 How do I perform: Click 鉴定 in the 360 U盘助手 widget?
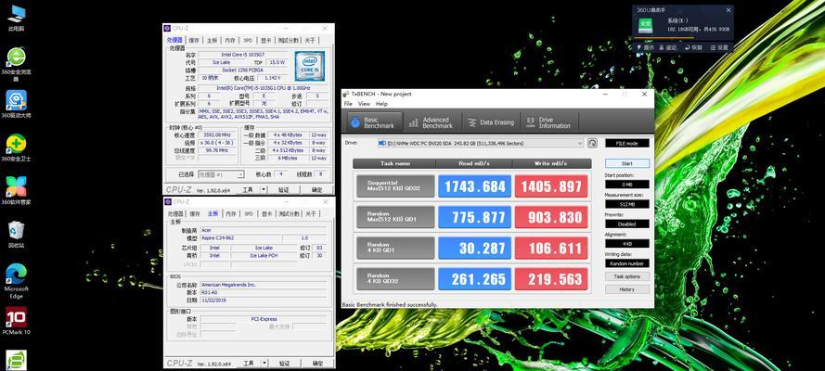pyautogui.click(x=668, y=47)
